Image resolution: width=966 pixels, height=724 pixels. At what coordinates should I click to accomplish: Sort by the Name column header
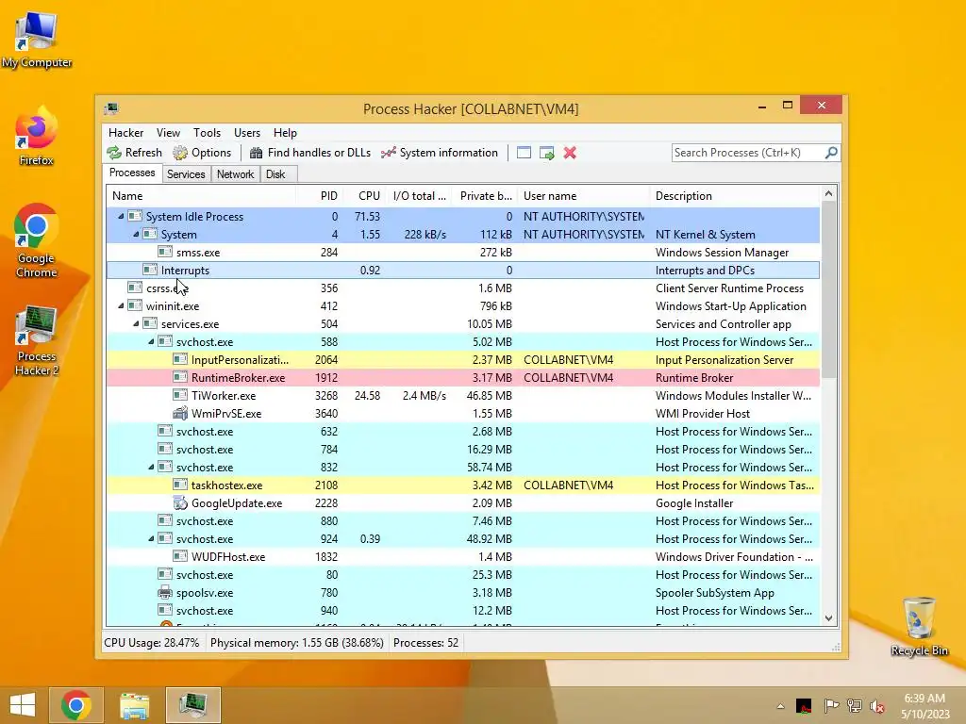(201, 196)
